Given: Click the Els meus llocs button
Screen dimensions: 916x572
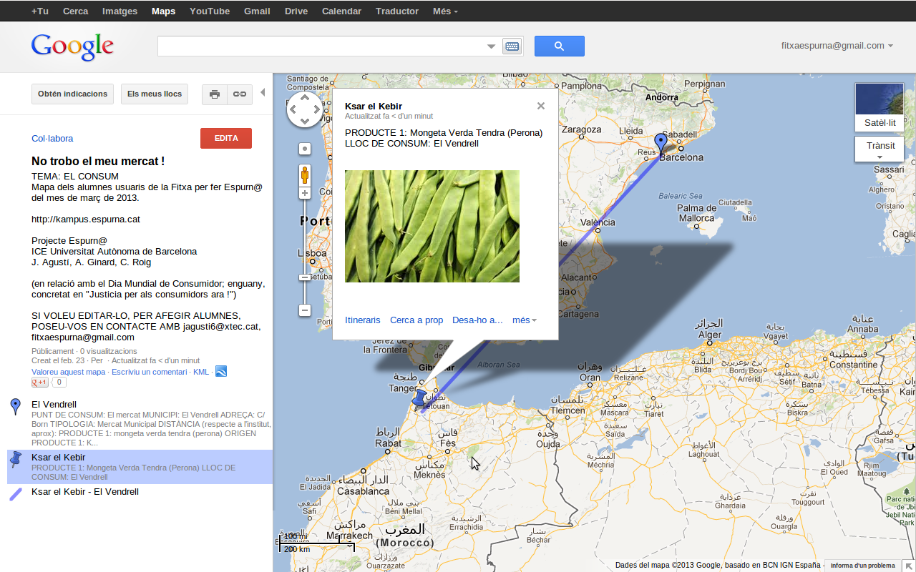Looking at the screenshot, I should click(x=155, y=94).
